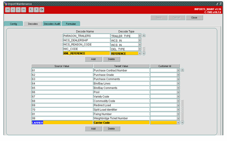Click Carrier Code target value field
This screenshot has height=141, width=227.
(x=121, y=123)
